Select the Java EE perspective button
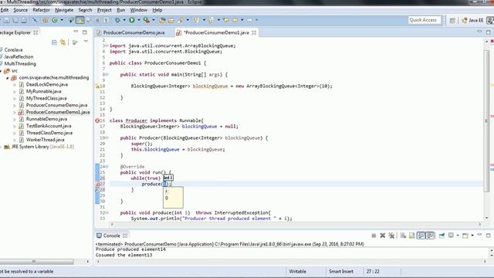The height and width of the screenshot is (278, 494). tap(472, 20)
